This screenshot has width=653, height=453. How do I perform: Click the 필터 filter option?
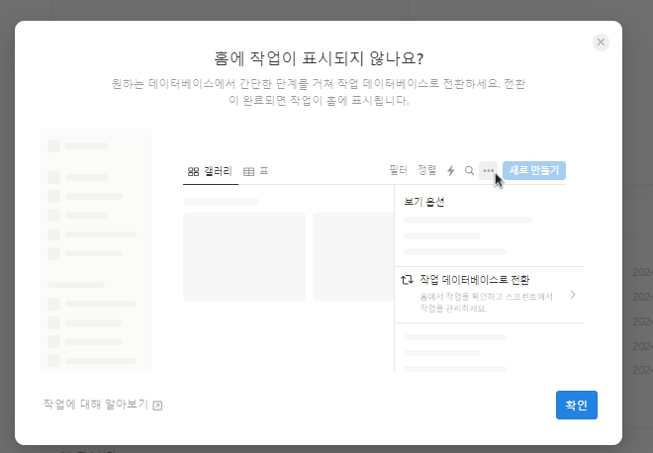tap(398, 170)
